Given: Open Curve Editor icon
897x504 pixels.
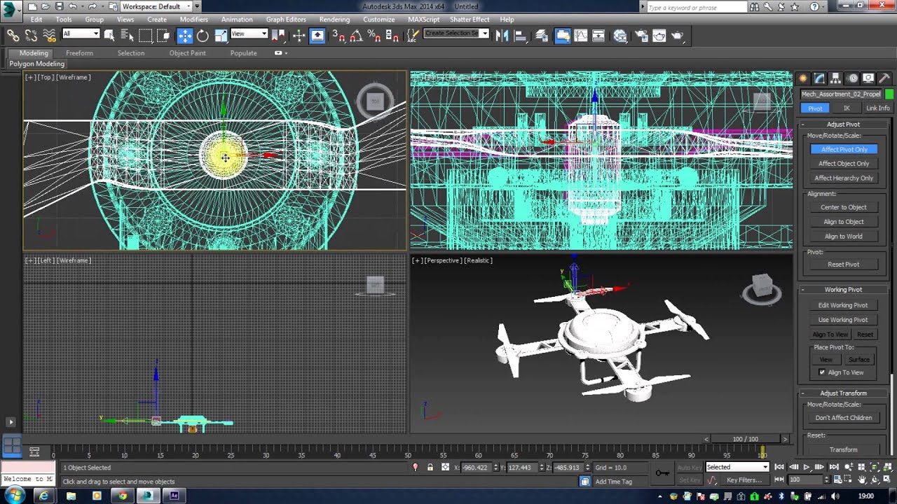Looking at the screenshot, I should [581, 35].
